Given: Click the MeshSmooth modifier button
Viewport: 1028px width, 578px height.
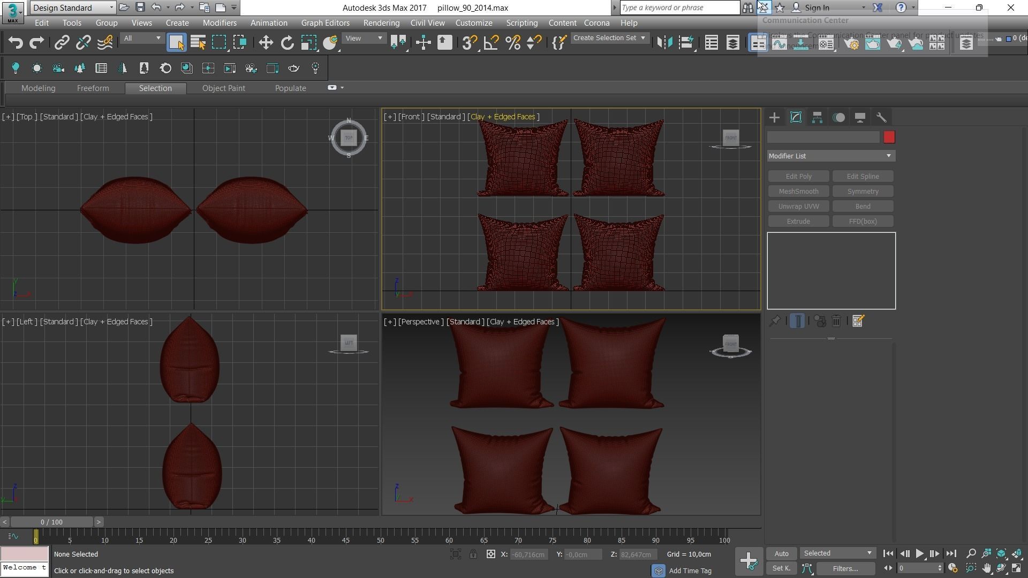Looking at the screenshot, I should [x=798, y=192].
